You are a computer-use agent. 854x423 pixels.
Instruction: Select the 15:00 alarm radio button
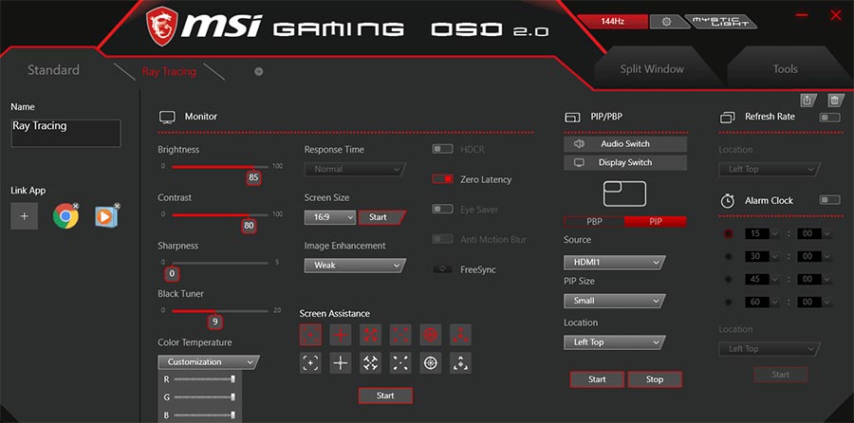[x=729, y=233]
